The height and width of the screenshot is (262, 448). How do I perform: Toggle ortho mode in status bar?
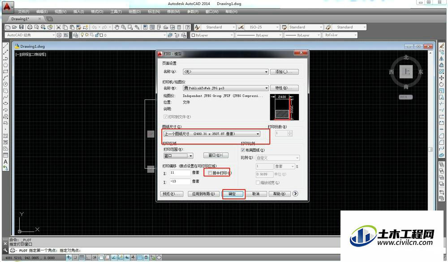[x=88, y=258]
